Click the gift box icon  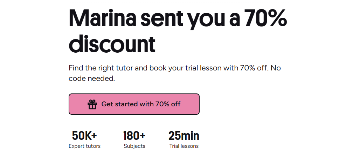[x=92, y=104]
